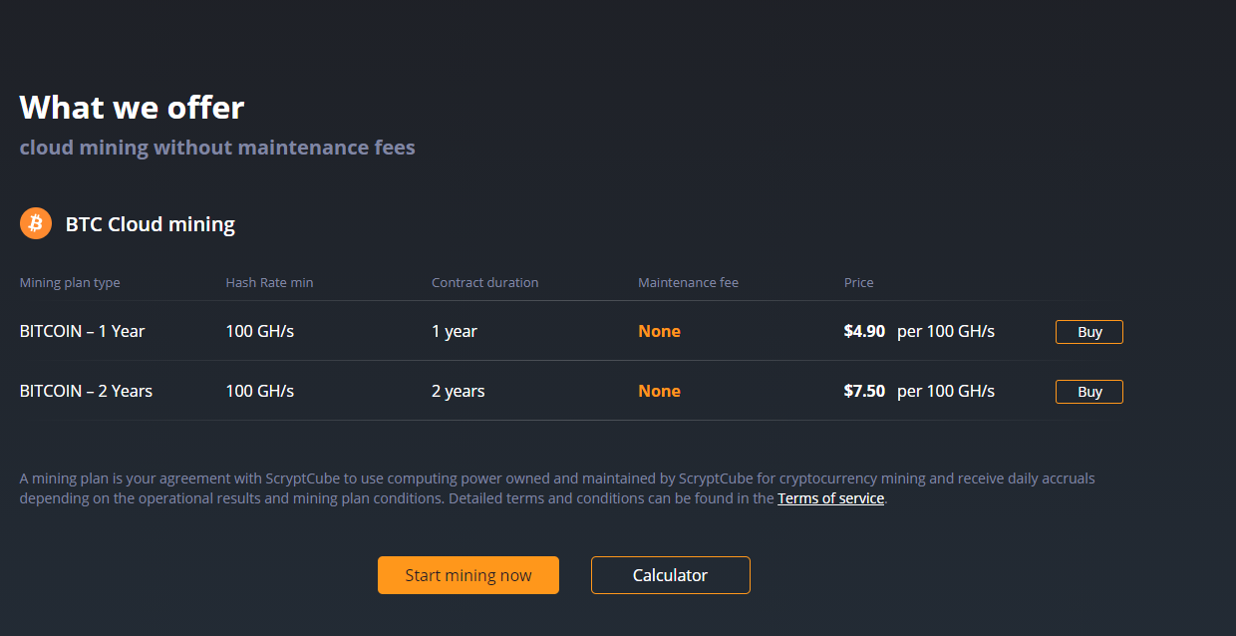
Task: Click the Hash Rate min column header
Action: (269, 282)
